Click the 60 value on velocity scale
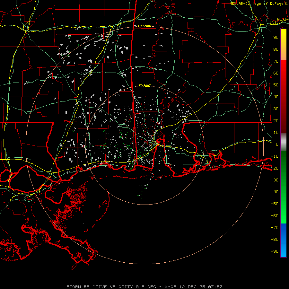The height and width of the screenshot is (289, 289). [276, 73]
